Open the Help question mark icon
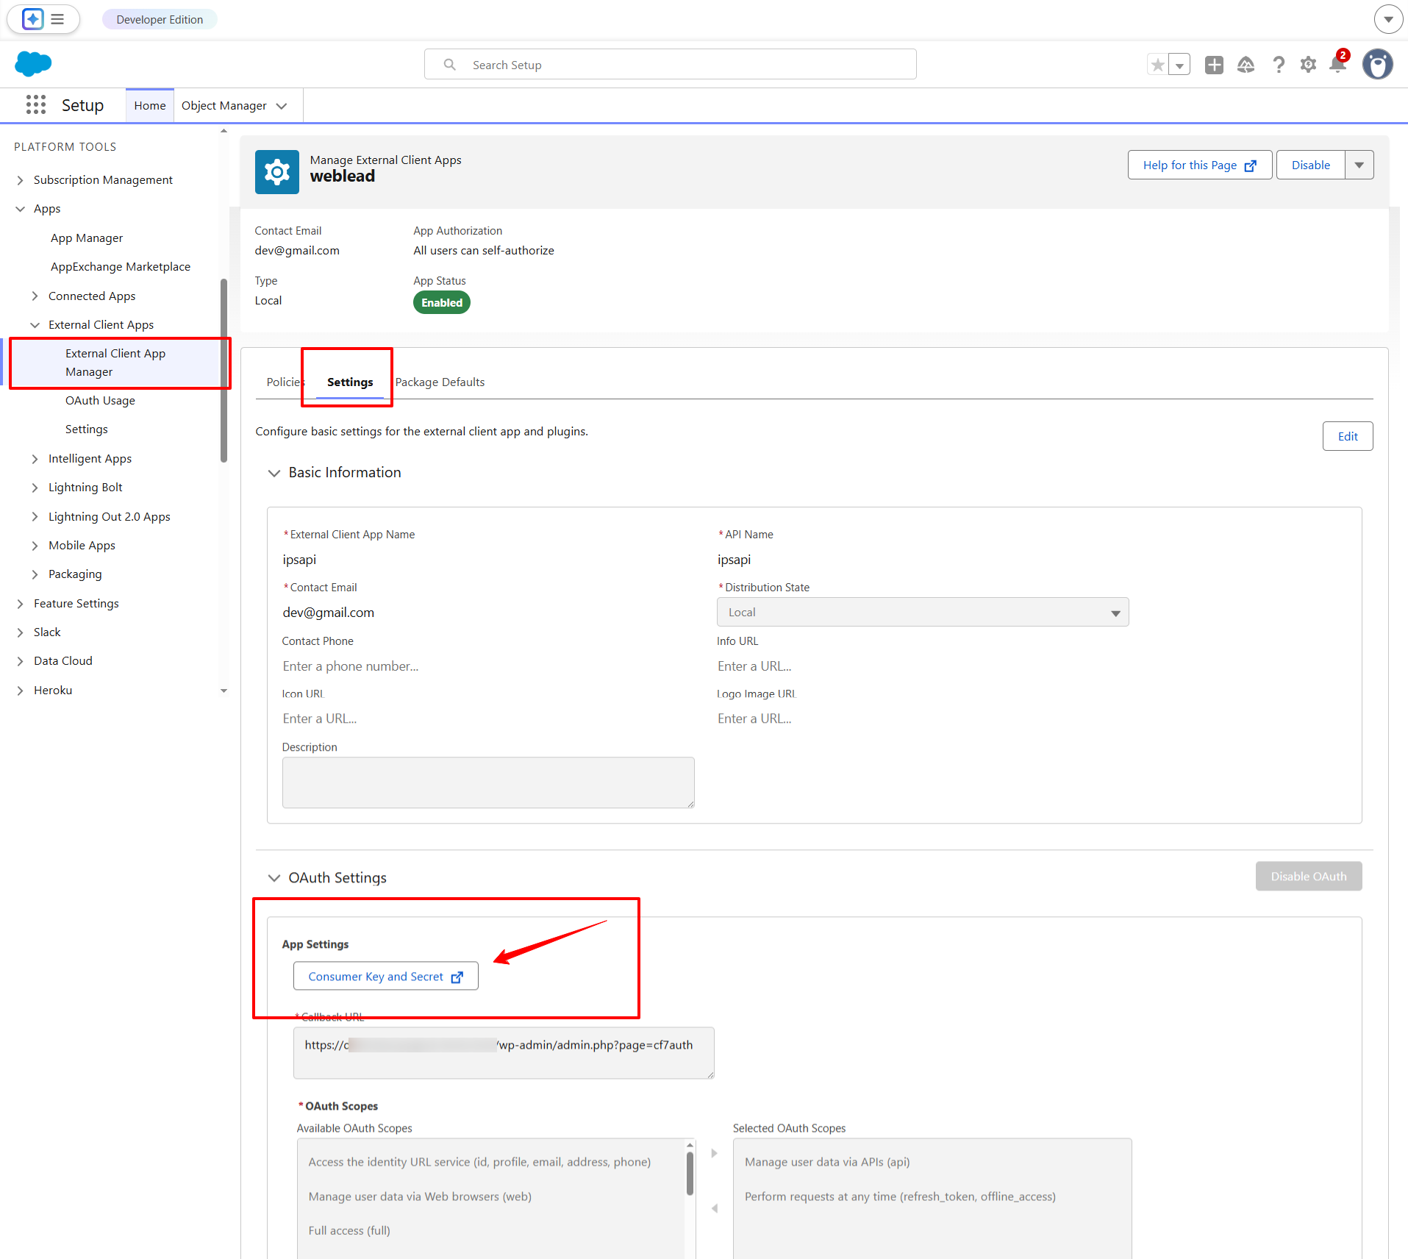Viewport: 1408px width, 1259px height. [x=1279, y=65]
